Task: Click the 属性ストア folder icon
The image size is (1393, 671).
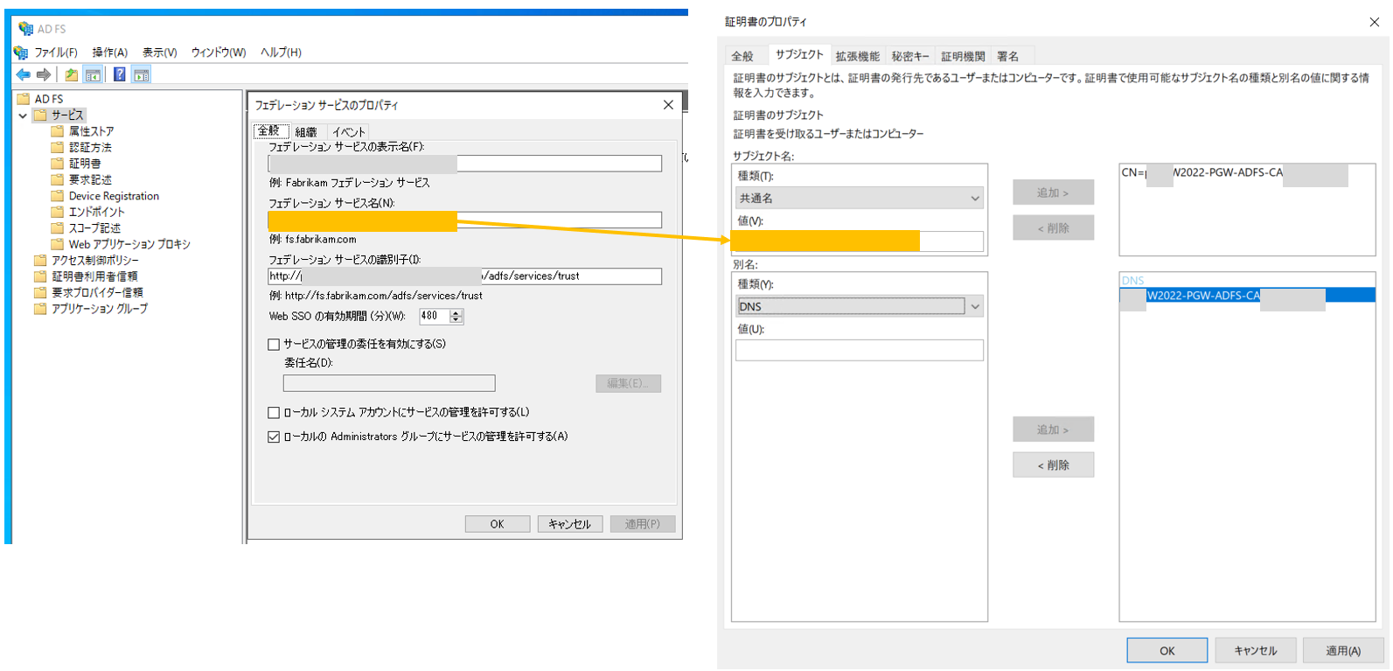Action: click(58, 131)
